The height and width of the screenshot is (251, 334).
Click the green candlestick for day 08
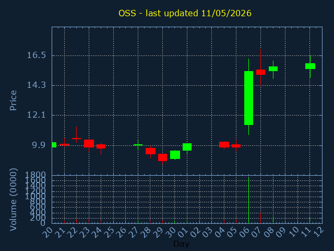tap(273, 69)
